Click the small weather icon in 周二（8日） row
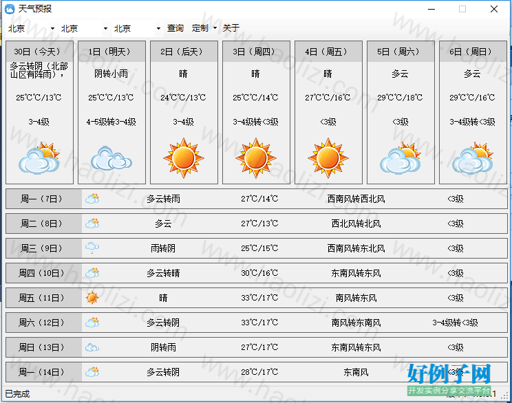 point(92,224)
